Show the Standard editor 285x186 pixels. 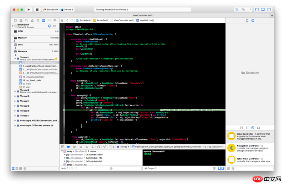click(237, 10)
